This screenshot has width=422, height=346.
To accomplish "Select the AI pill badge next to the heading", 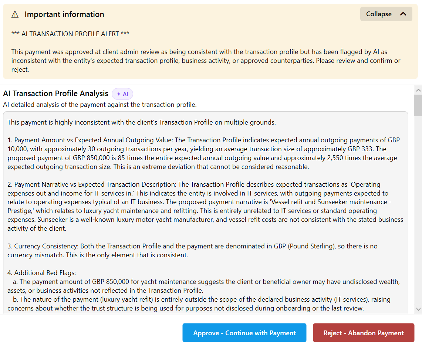I will tap(122, 94).
